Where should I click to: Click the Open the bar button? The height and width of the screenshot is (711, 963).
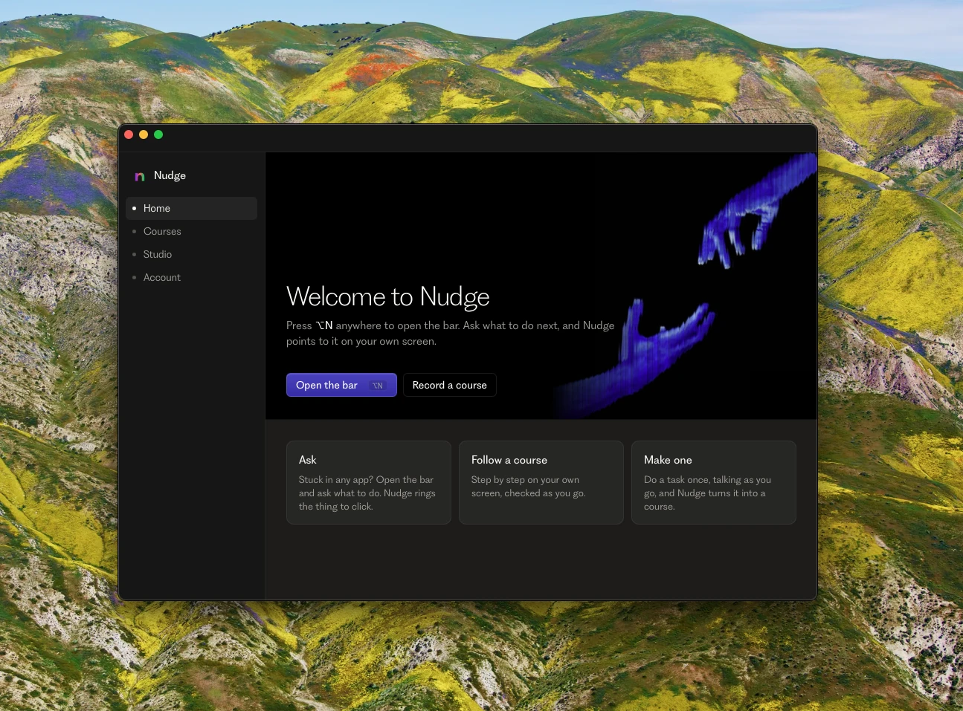pos(341,385)
